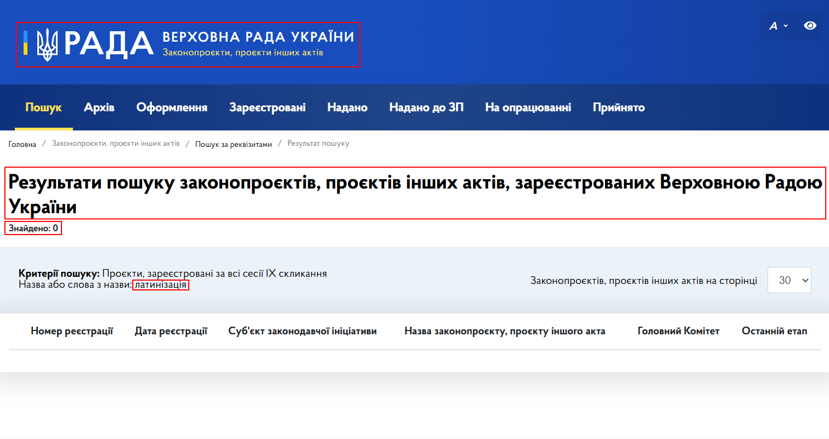This screenshot has width=829, height=439.
Task: Click the Назва законопроєкту column header
Action: click(x=505, y=331)
